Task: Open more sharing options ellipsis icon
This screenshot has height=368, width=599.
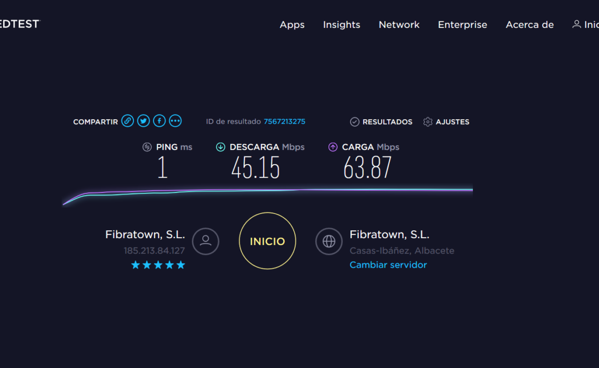Action: click(x=175, y=121)
